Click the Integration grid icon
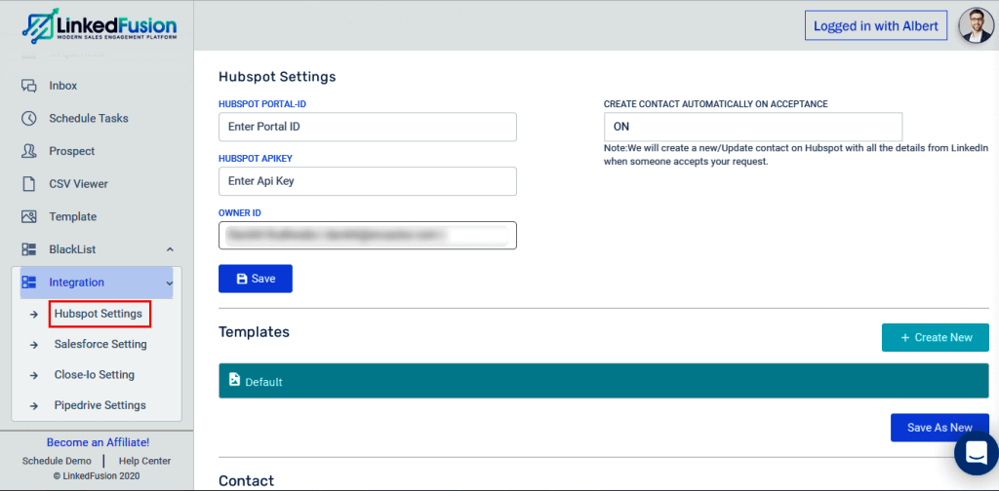 click(x=28, y=283)
